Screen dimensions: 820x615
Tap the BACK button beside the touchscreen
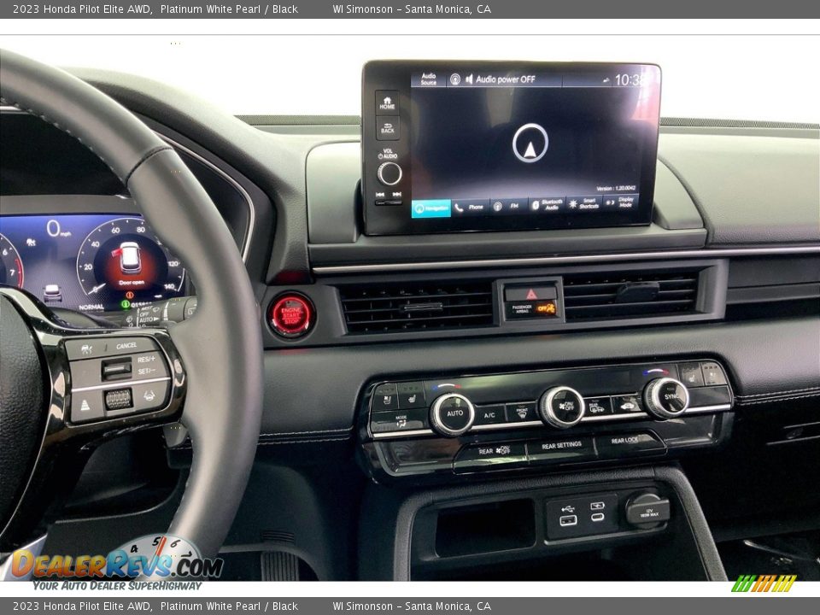tap(388, 127)
